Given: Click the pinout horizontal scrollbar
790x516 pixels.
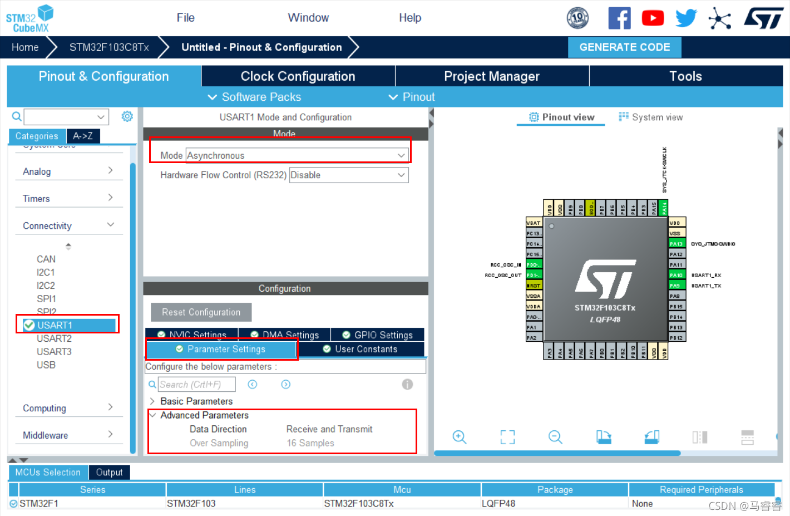Looking at the screenshot, I should point(557,453).
